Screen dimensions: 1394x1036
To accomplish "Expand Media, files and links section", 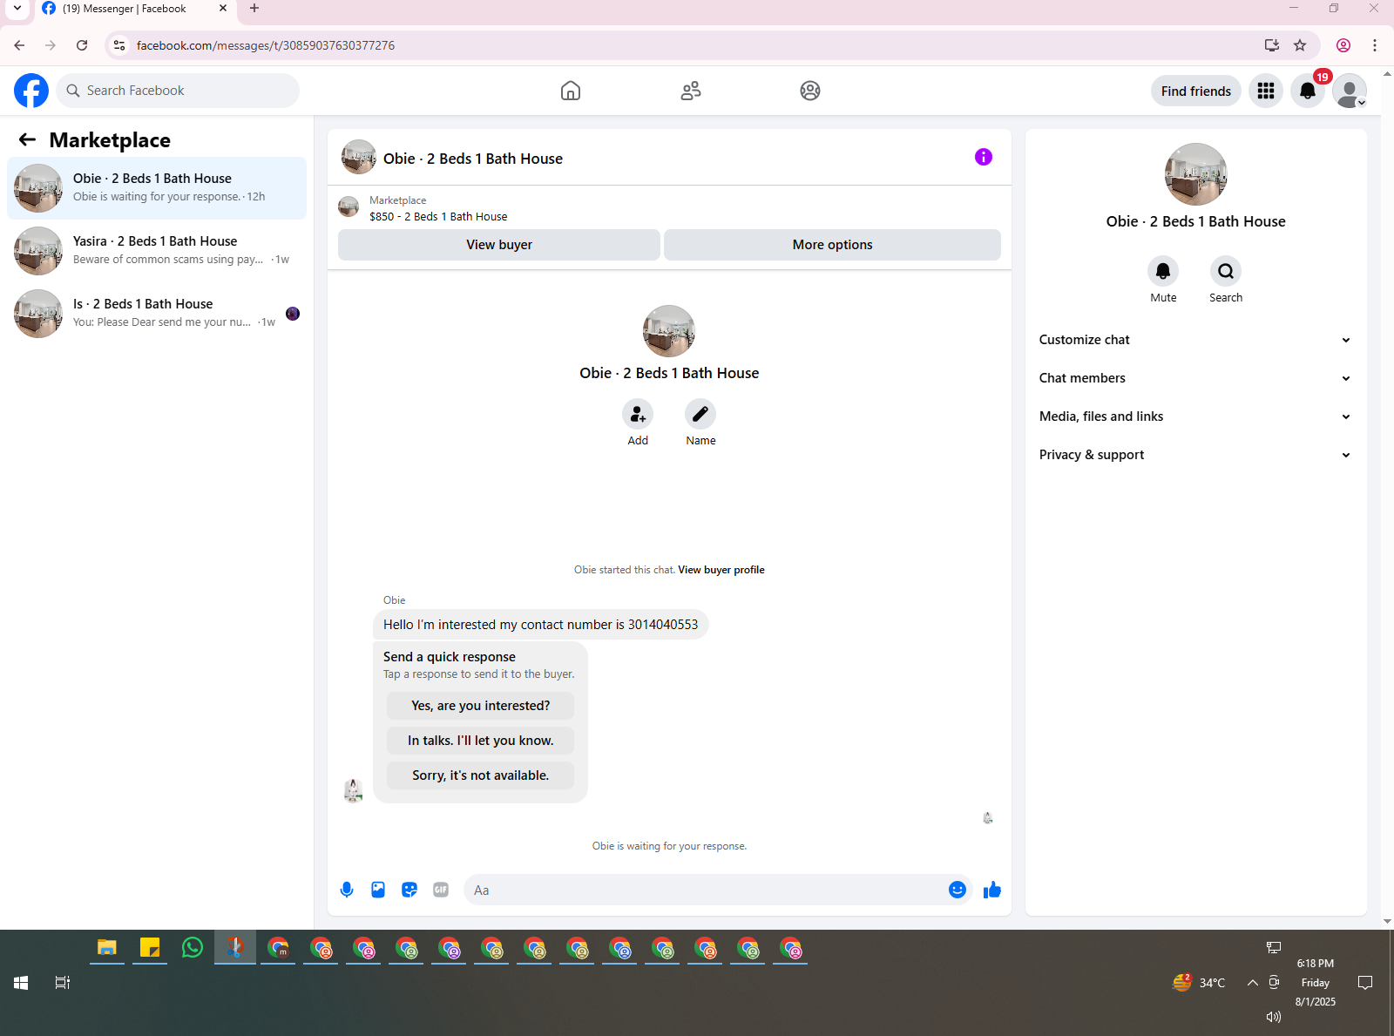I will click(1195, 416).
